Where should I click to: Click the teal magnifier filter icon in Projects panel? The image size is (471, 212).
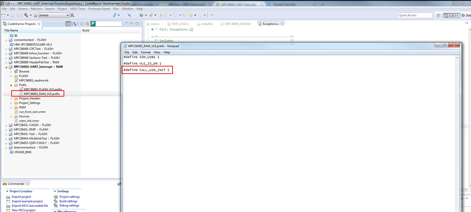[93, 24]
